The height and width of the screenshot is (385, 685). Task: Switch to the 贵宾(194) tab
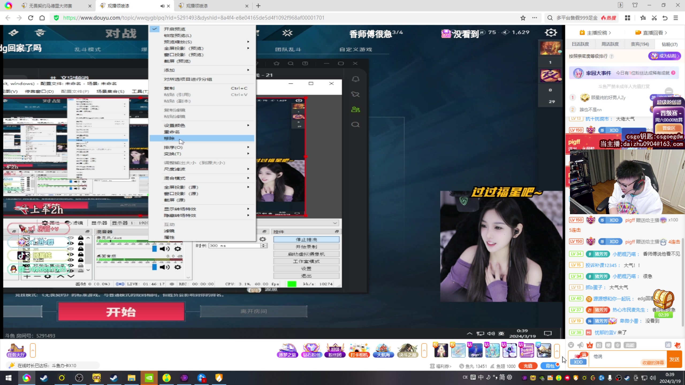point(640,44)
